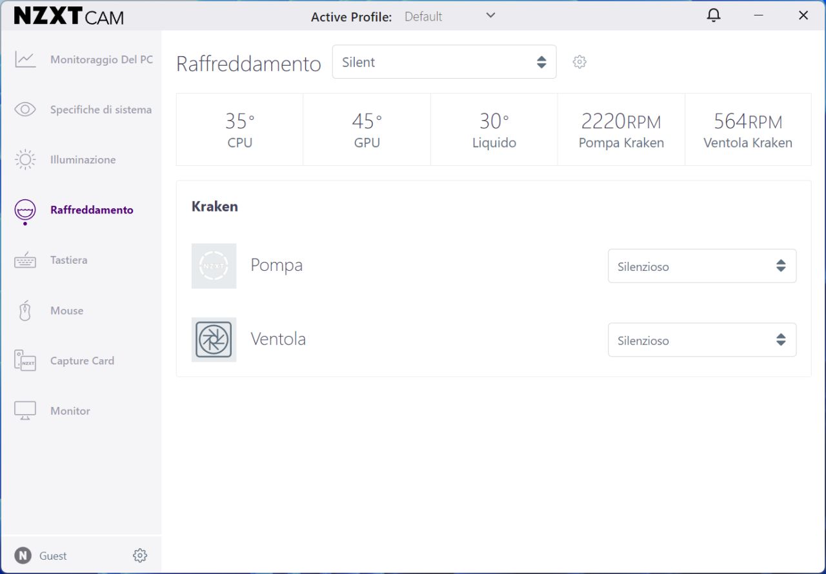
Task: Go to the Monitor section
Action: click(70, 411)
